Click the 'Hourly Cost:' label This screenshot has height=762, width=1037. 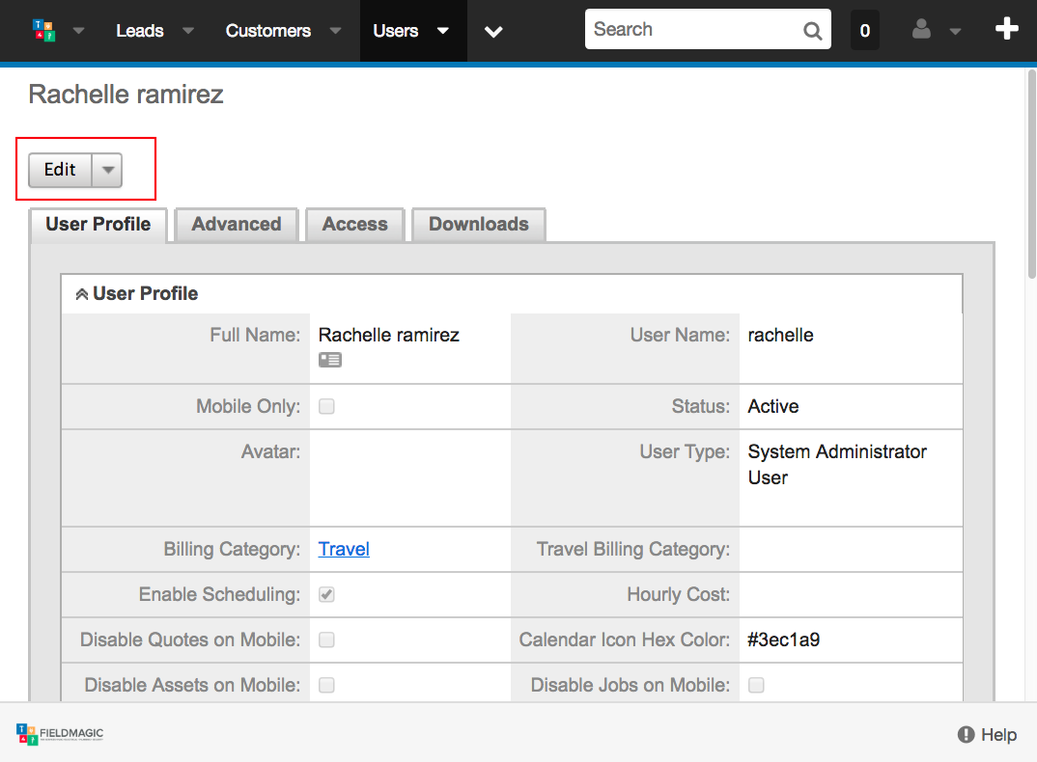[x=679, y=595]
